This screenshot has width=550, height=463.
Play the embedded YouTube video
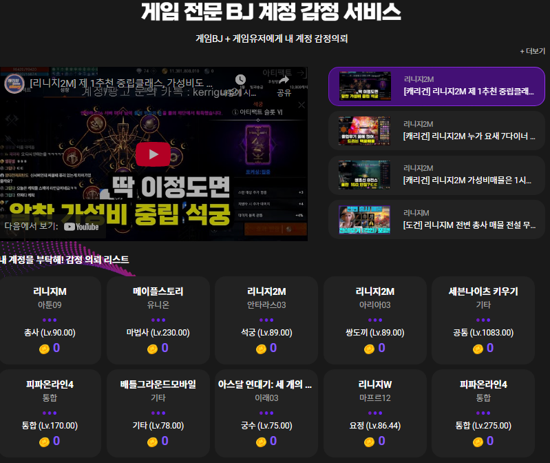pyautogui.click(x=154, y=154)
